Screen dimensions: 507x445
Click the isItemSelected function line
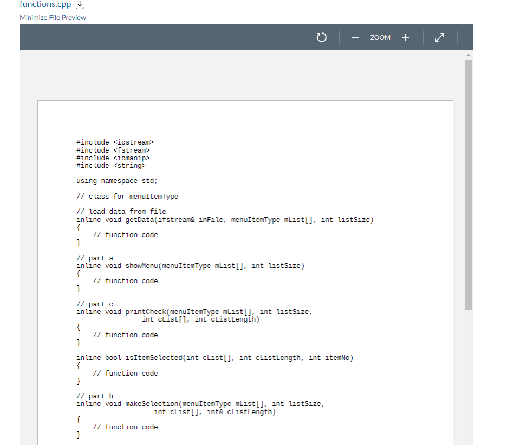[214, 357]
